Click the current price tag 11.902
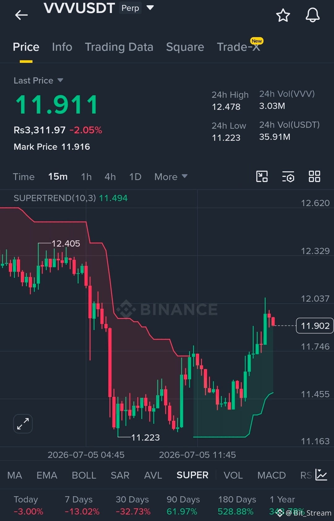334x521 pixels. [x=315, y=326]
